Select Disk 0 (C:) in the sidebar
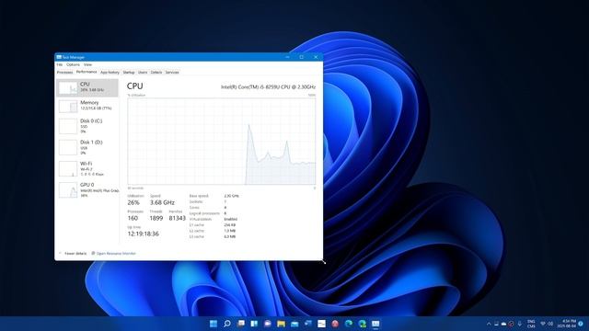 pos(87,126)
